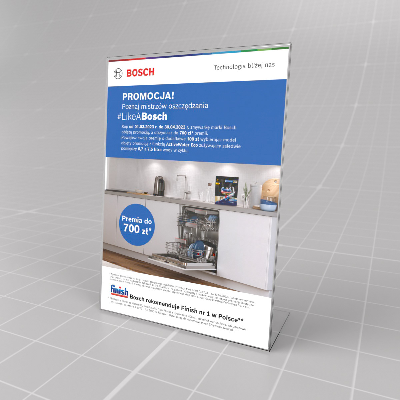The width and height of the screenshot is (400, 400).
Task: Click the 'Technologia bliżej nas' slogan
Action: point(244,66)
